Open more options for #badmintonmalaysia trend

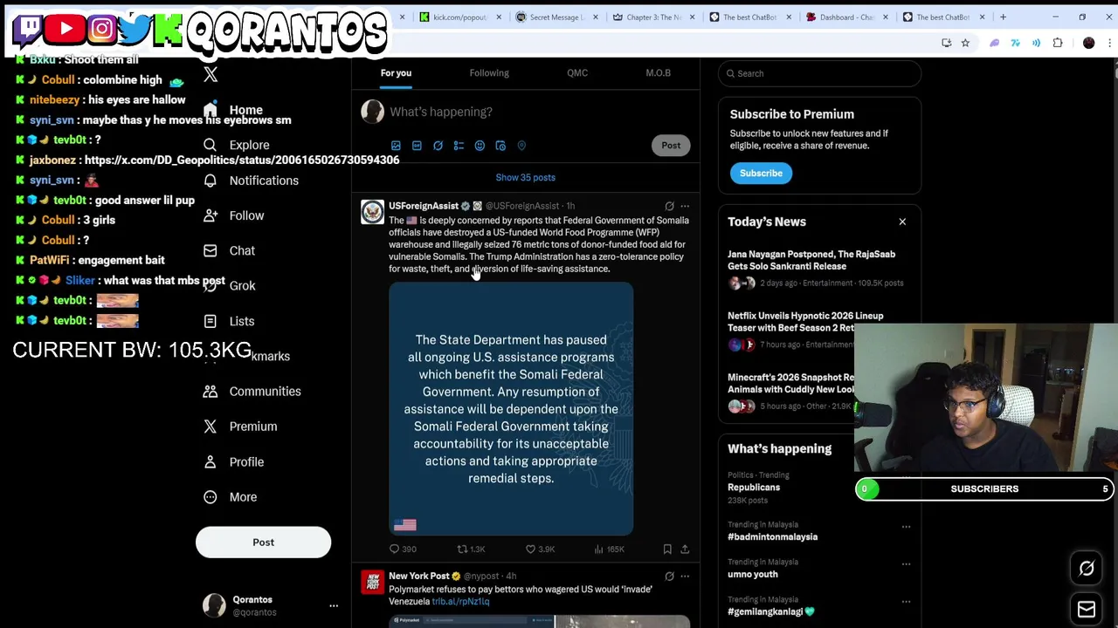(906, 527)
